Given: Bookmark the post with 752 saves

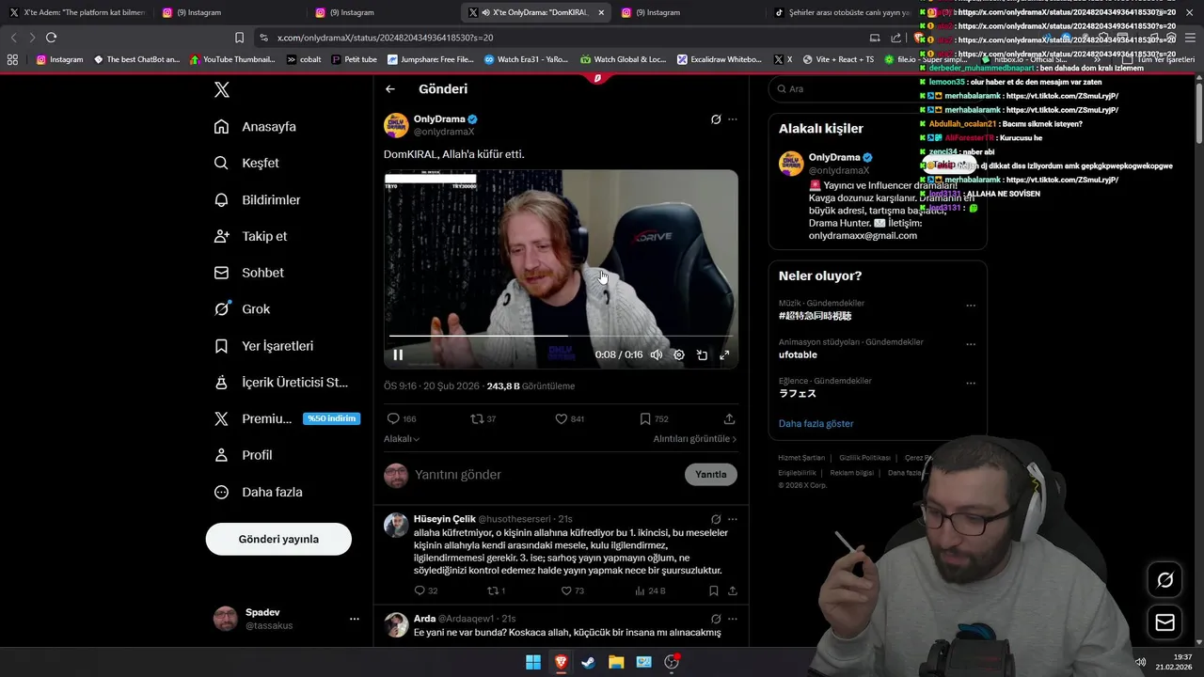Looking at the screenshot, I should point(654,419).
